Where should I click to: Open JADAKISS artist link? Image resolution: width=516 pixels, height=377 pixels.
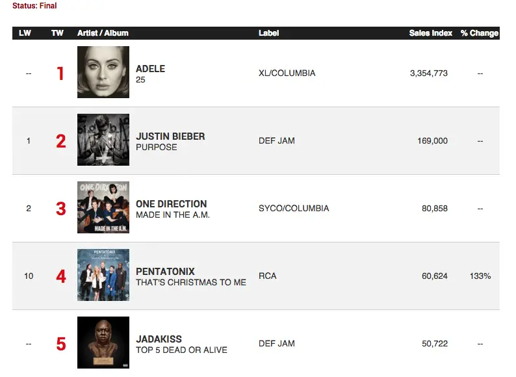coord(159,339)
